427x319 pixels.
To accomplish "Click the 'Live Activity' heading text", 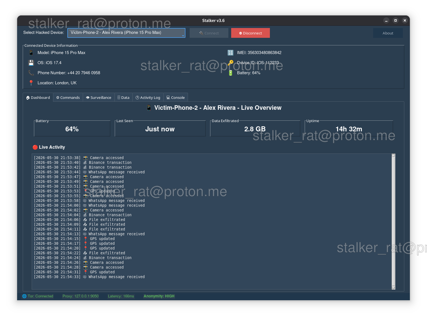I will pyautogui.click(x=52, y=147).
